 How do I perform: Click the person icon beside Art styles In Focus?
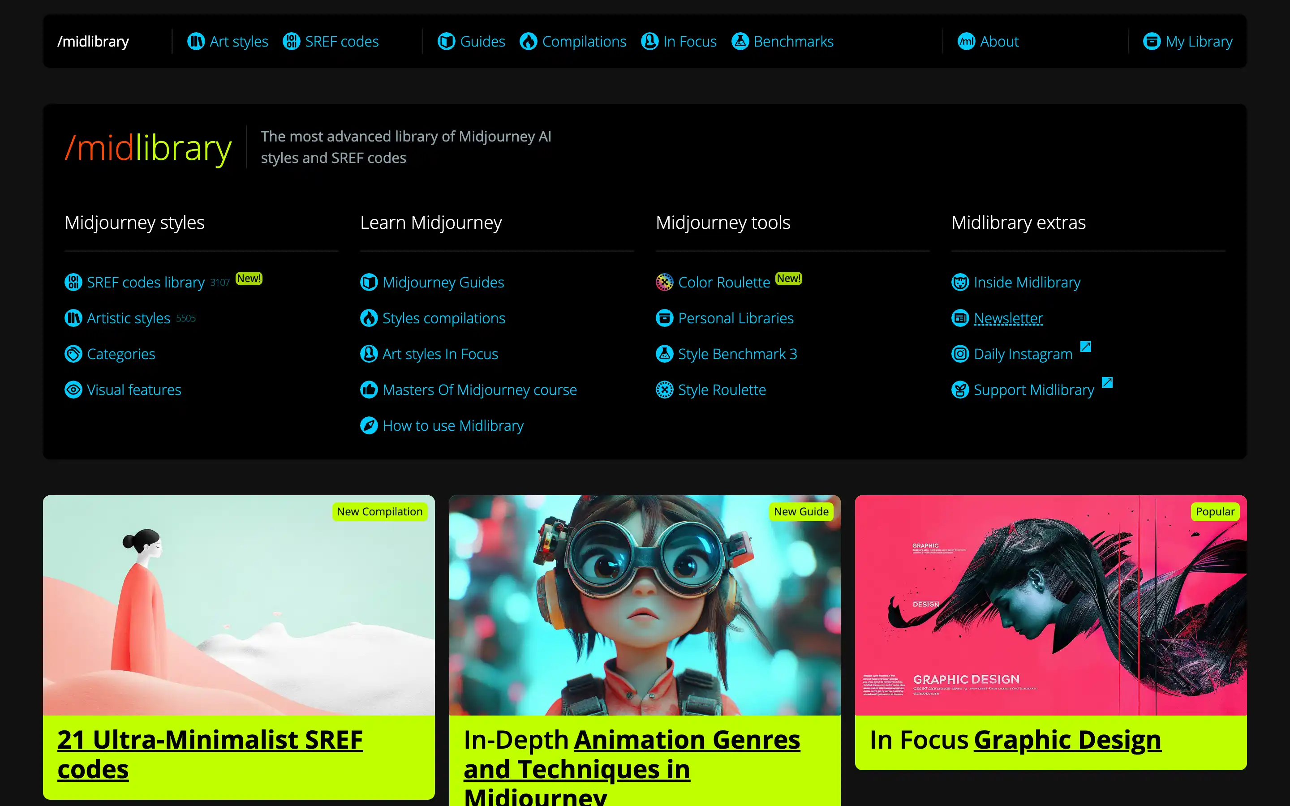(369, 354)
